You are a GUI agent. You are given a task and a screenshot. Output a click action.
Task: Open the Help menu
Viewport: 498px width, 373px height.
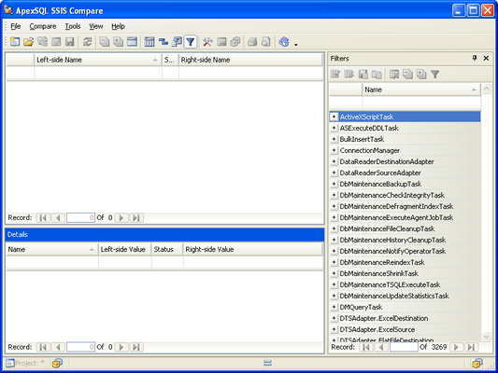[118, 26]
